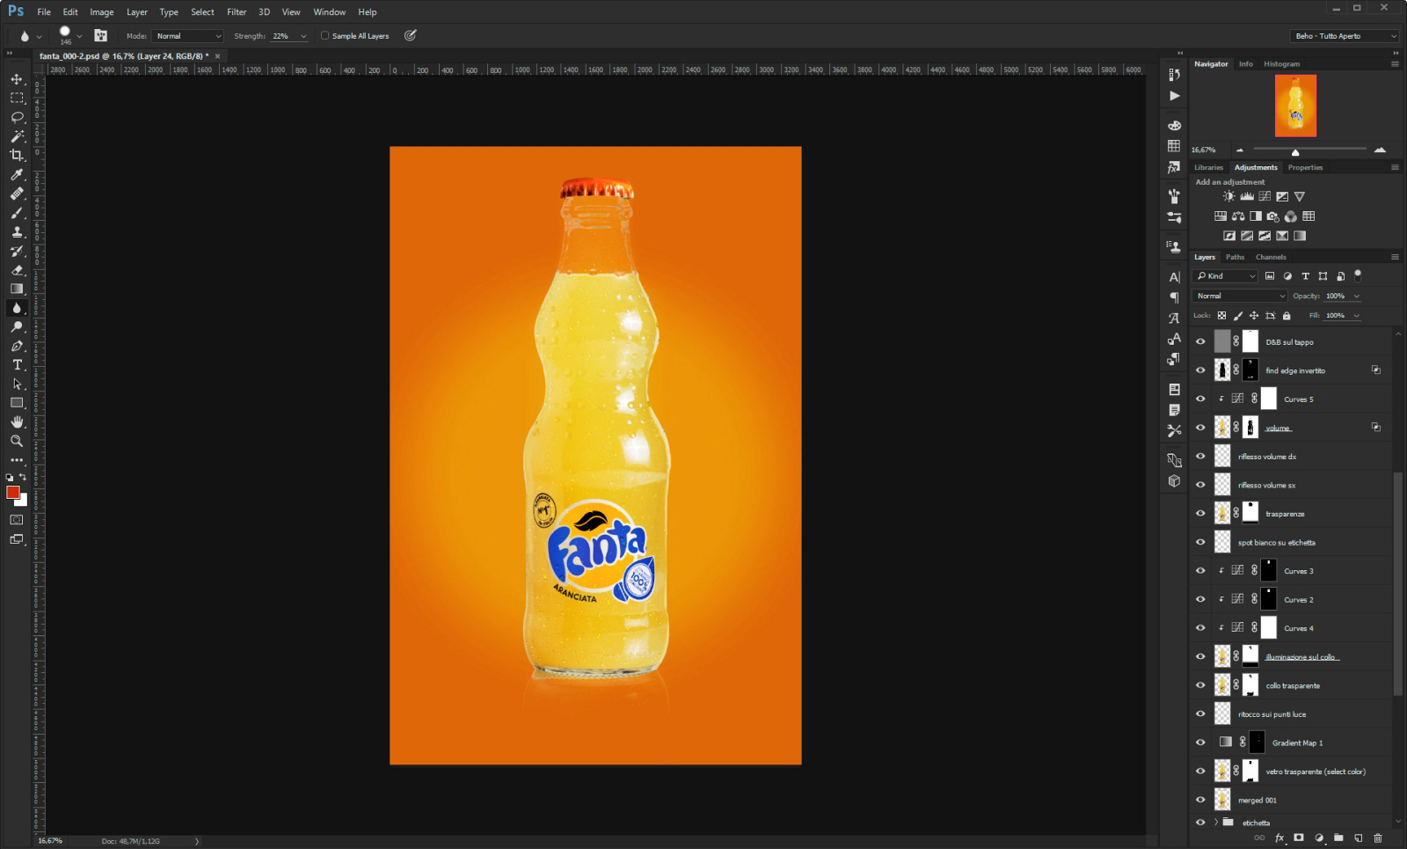Open the blur Mode dropdown

click(188, 36)
